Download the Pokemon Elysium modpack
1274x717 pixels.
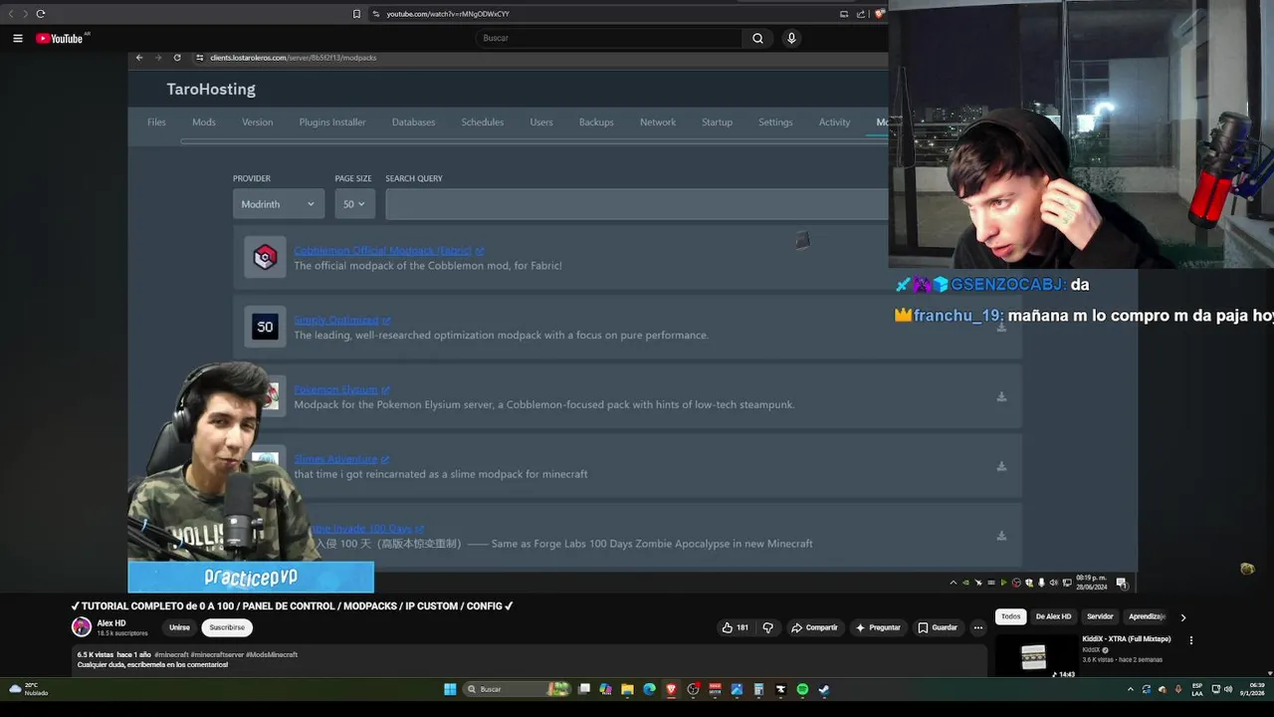pos(1001,396)
